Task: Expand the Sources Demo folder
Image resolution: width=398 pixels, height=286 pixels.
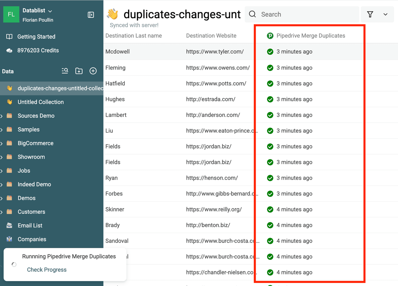Action: (2, 116)
